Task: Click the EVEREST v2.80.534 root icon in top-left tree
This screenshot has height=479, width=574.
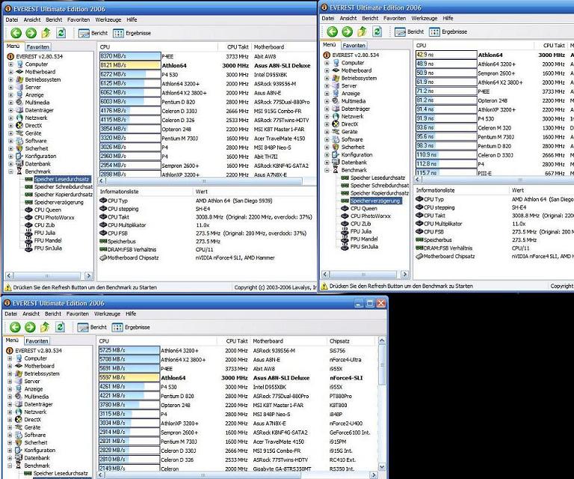Action: [10, 56]
